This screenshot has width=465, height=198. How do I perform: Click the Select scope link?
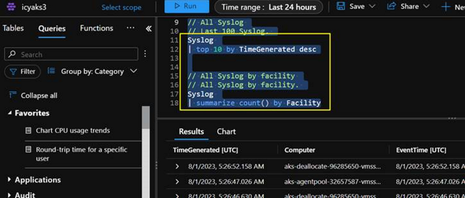121,7
